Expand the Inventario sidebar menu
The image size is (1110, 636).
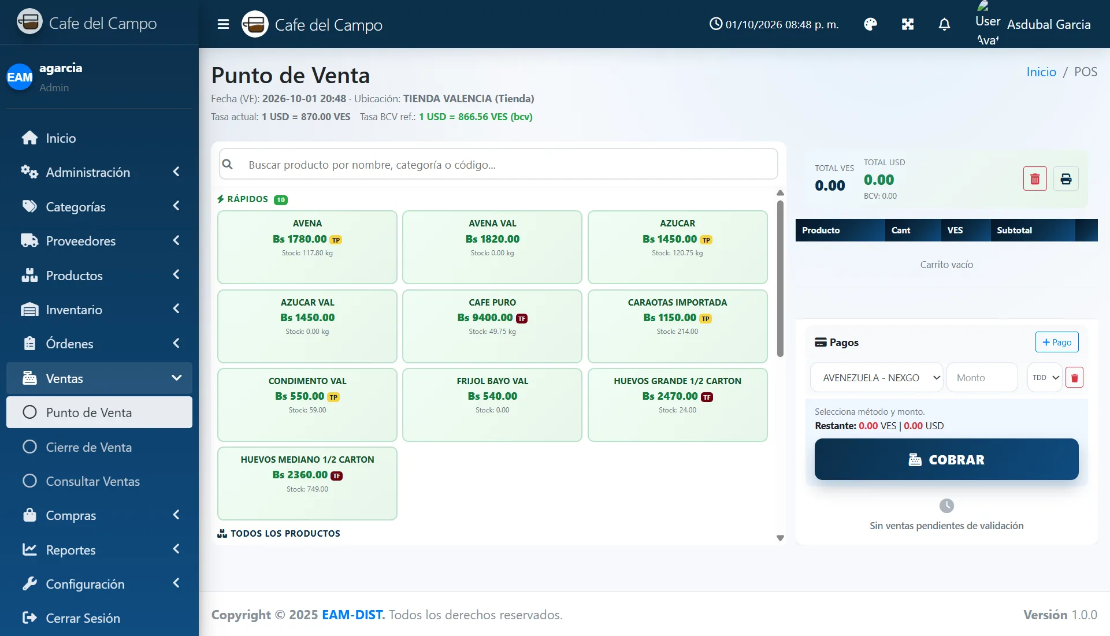coord(99,310)
